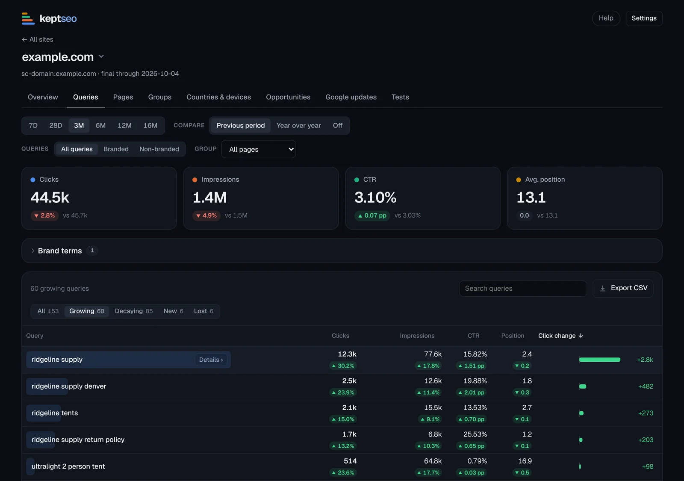Image resolution: width=684 pixels, height=481 pixels.
Task: Click the Impressions column header
Action: point(417,336)
